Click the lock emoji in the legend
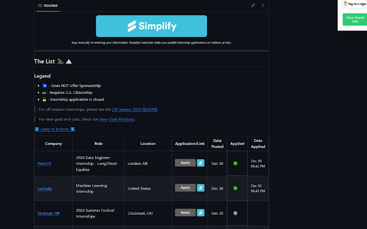Screen dimensions: 367x229 point(44,100)
